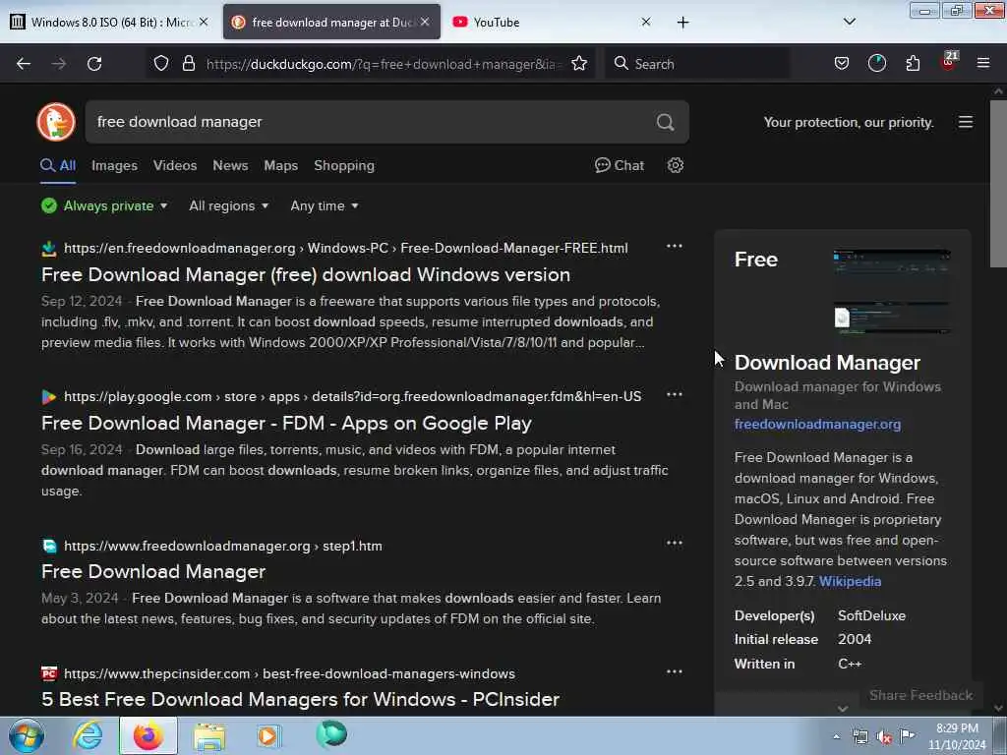Expand the Always private dropdown
The height and width of the screenshot is (755, 1007).
(x=104, y=205)
